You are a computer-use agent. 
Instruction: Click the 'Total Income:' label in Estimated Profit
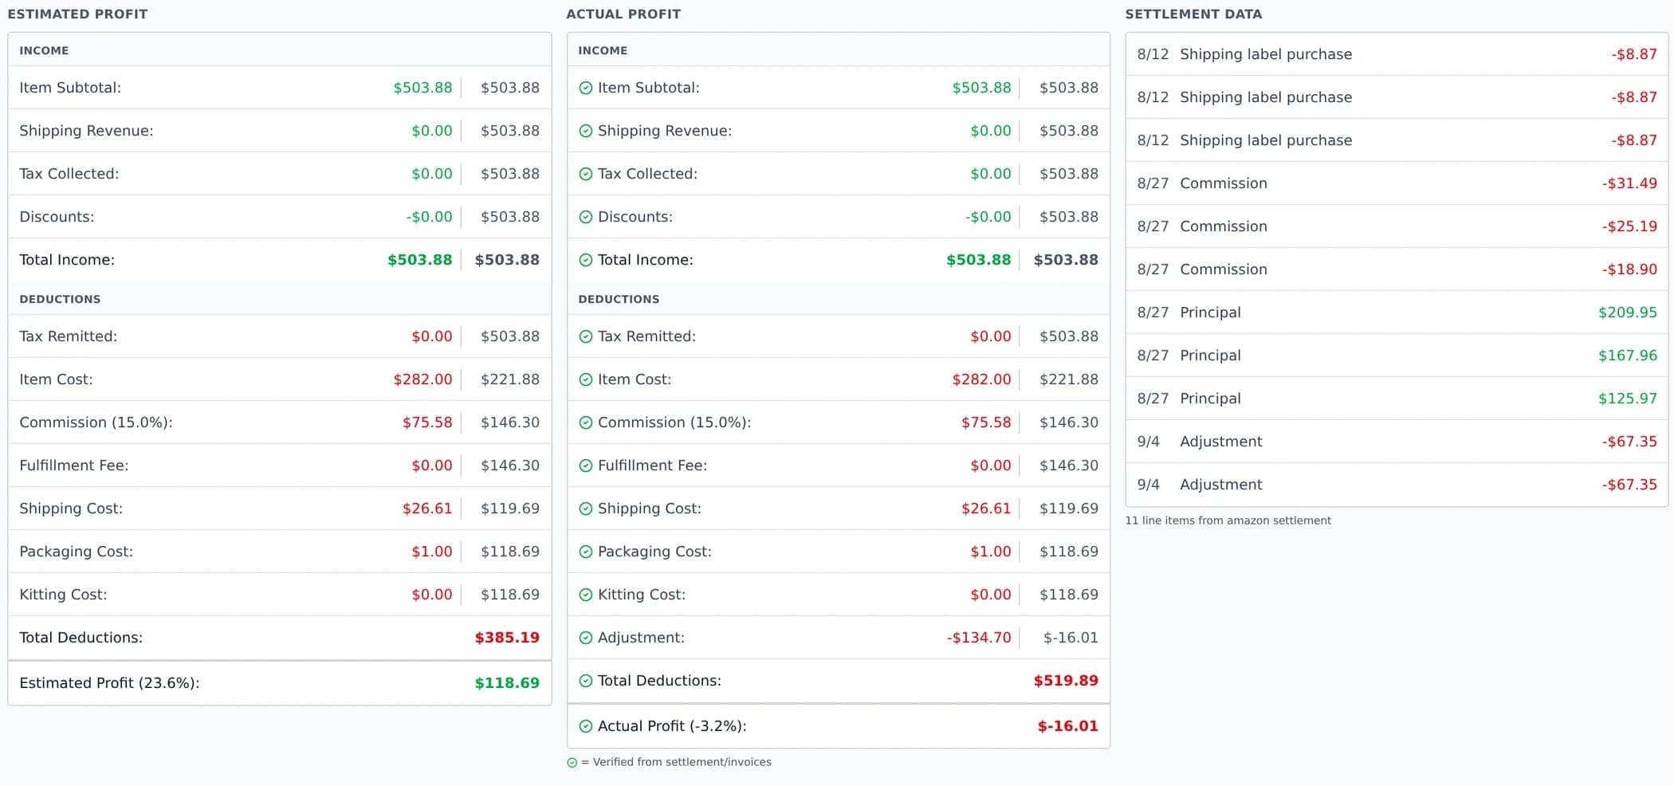pos(67,260)
